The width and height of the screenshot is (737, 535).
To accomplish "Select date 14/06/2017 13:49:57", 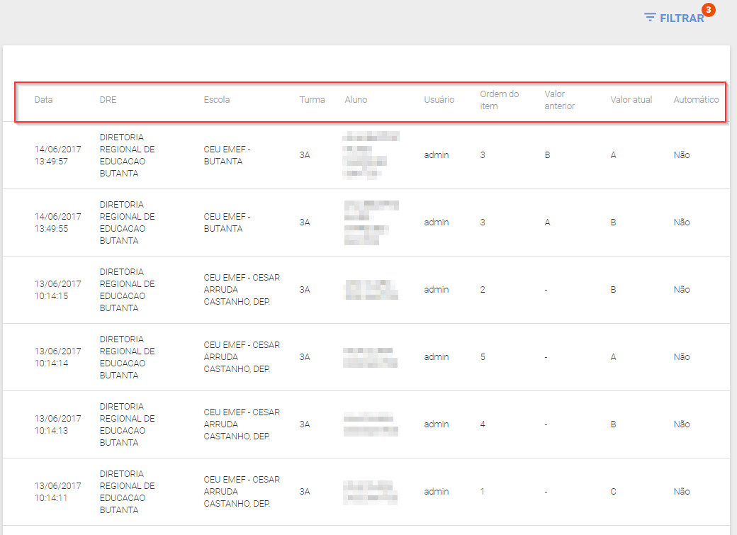I will [x=57, y=155].
